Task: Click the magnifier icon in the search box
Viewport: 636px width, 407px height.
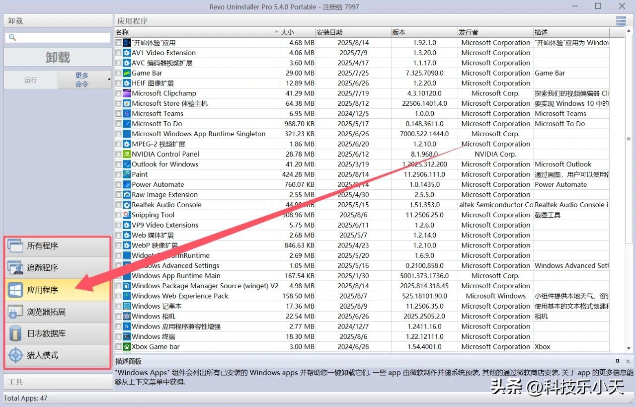Action: [12, 37]
